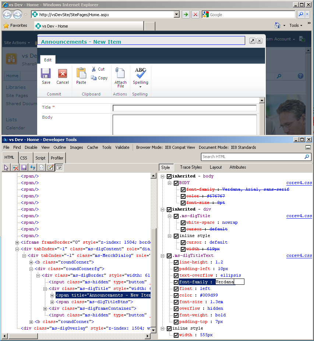This screenshot has width=314, height=341.
Task: Click the Cut scissors icon
Action: (x=94, y=69)
